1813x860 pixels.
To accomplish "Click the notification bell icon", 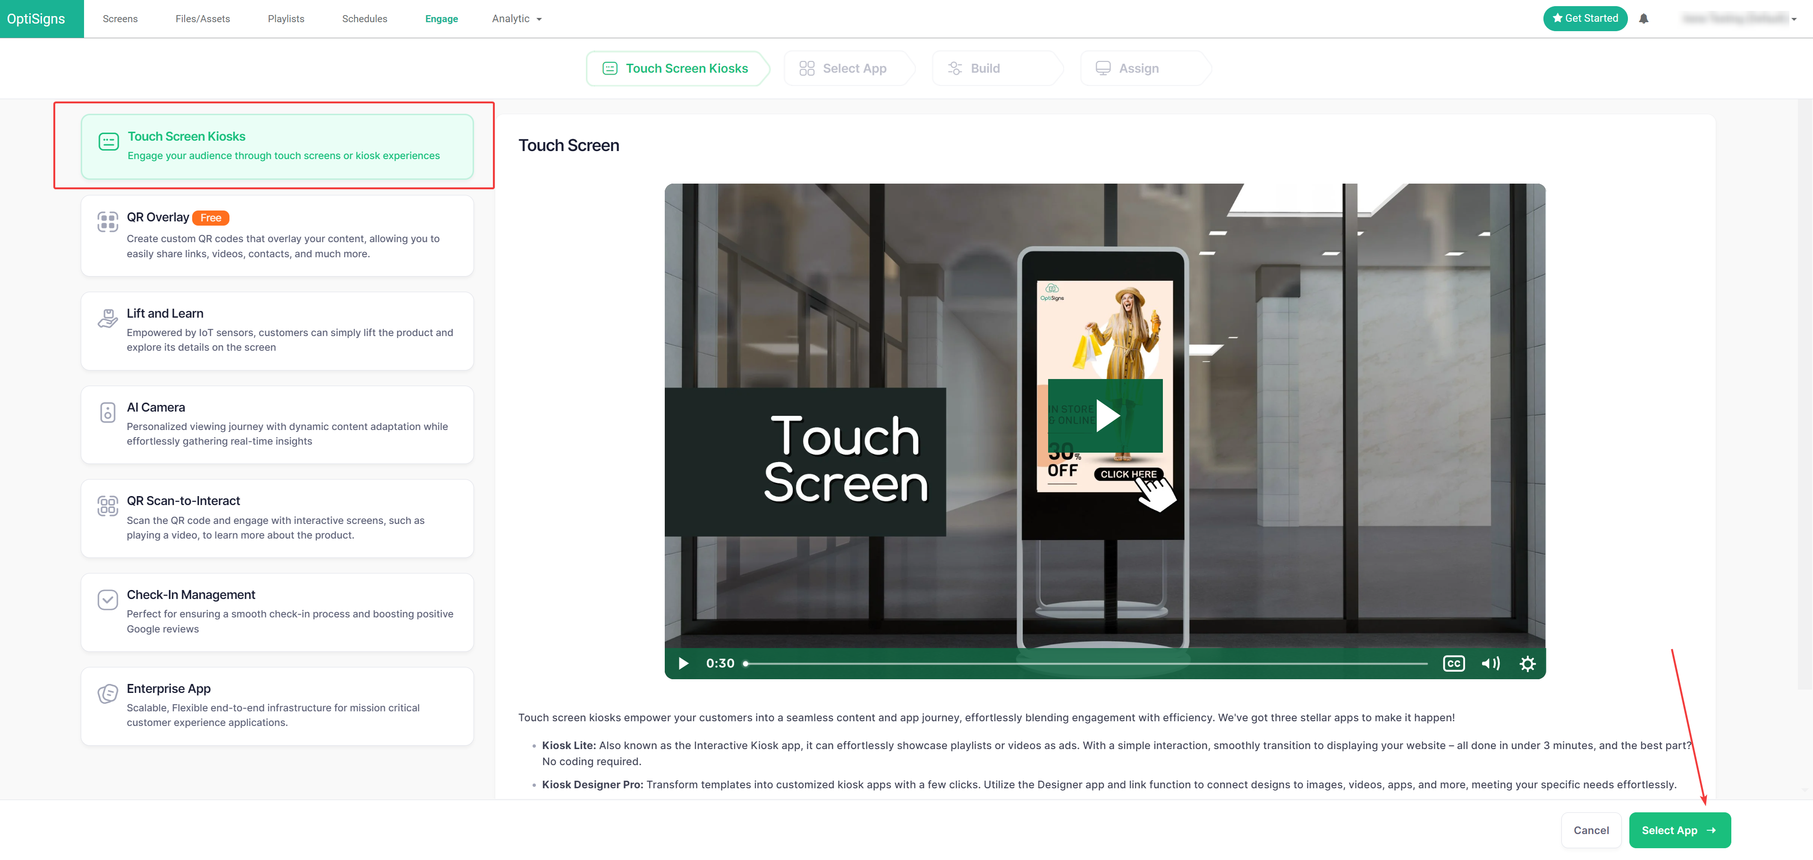I will point(1644,19).
